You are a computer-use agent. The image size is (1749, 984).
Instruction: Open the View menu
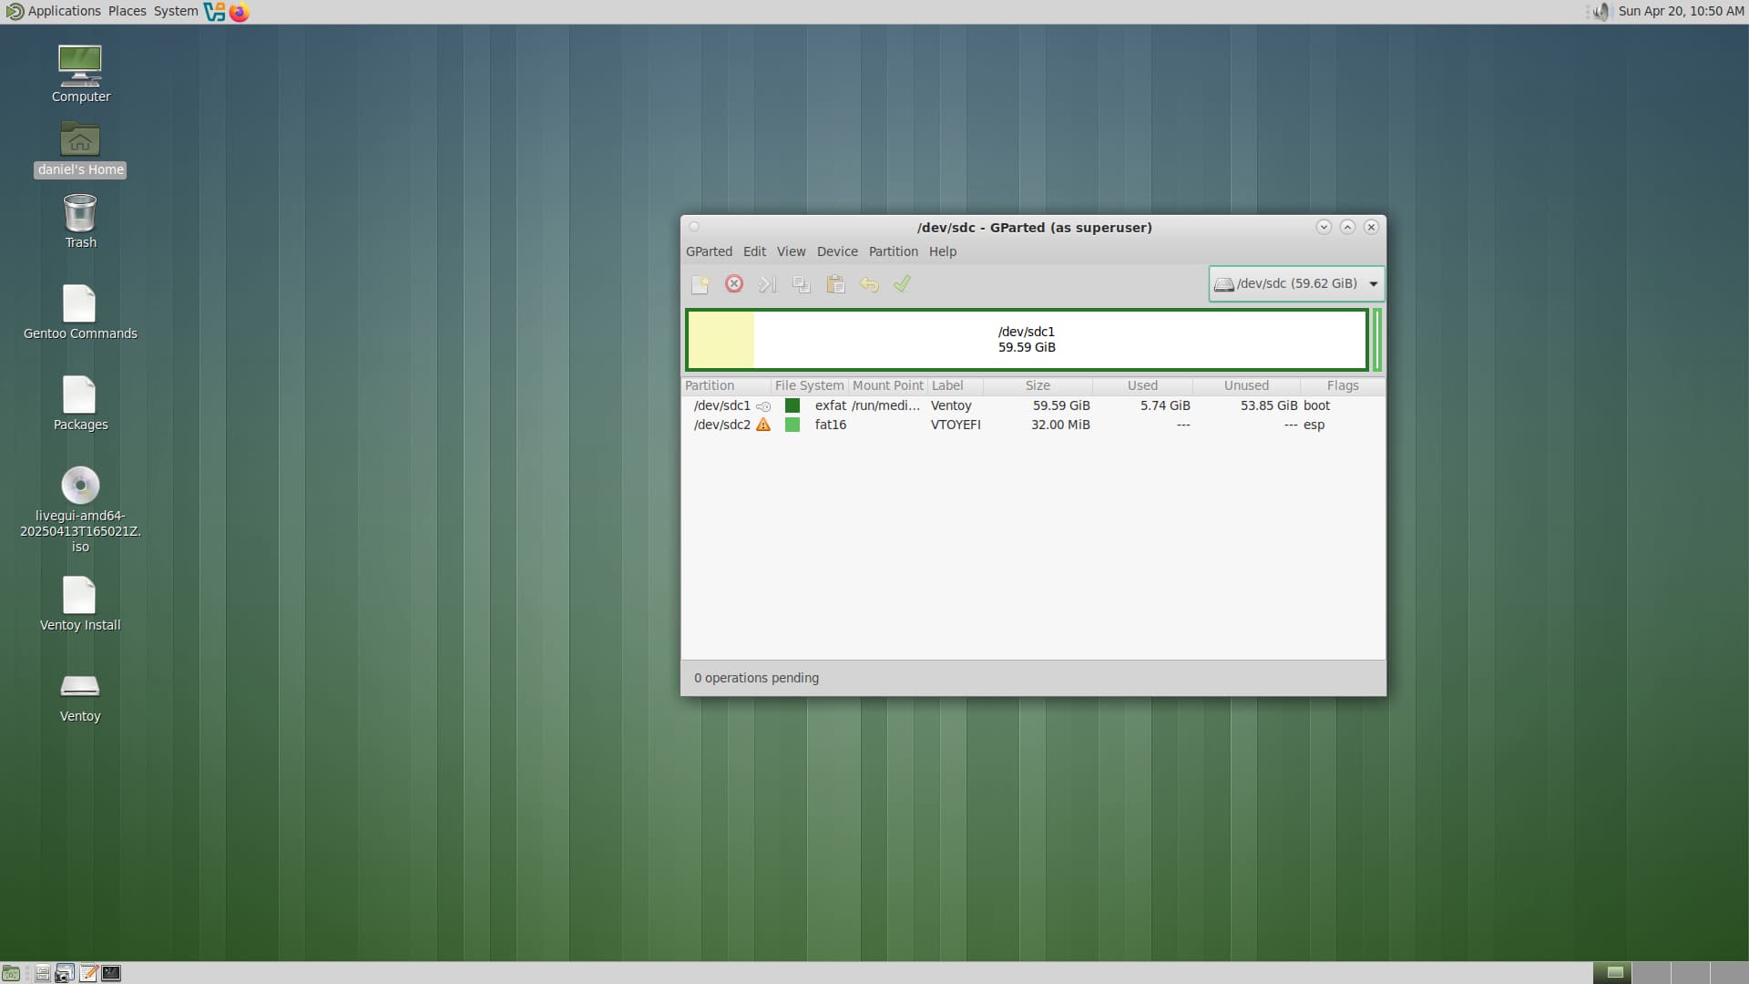tap(791, 251)
